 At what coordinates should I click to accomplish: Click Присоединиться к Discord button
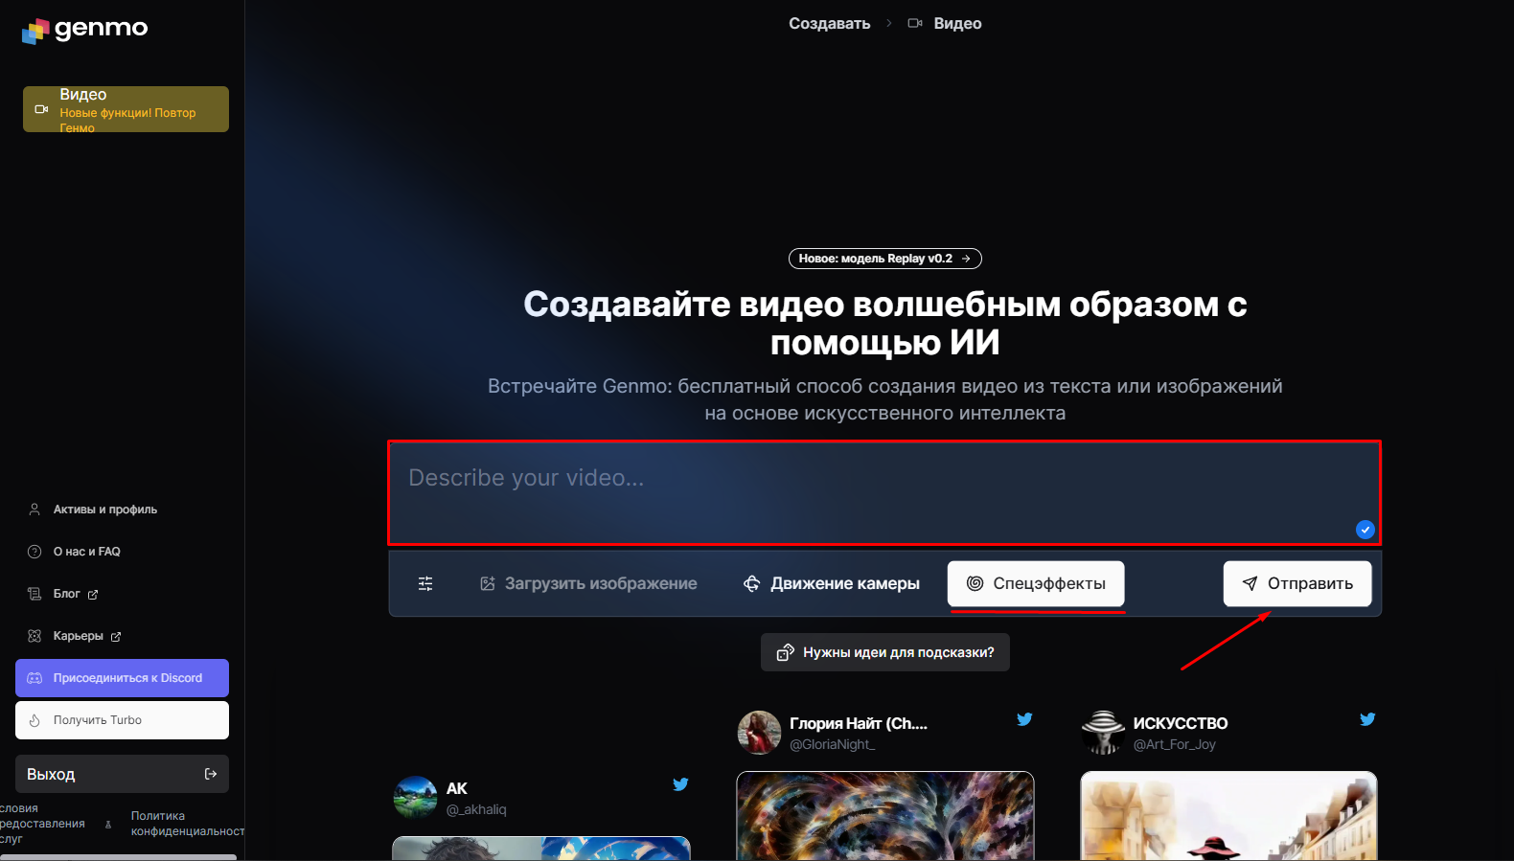pos(122,678)
